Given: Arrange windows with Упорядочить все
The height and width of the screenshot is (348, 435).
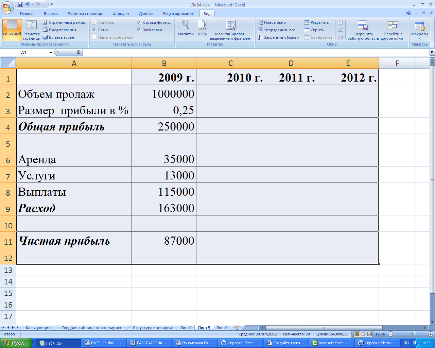Looking at the screenshot, I should pos(276,30).
